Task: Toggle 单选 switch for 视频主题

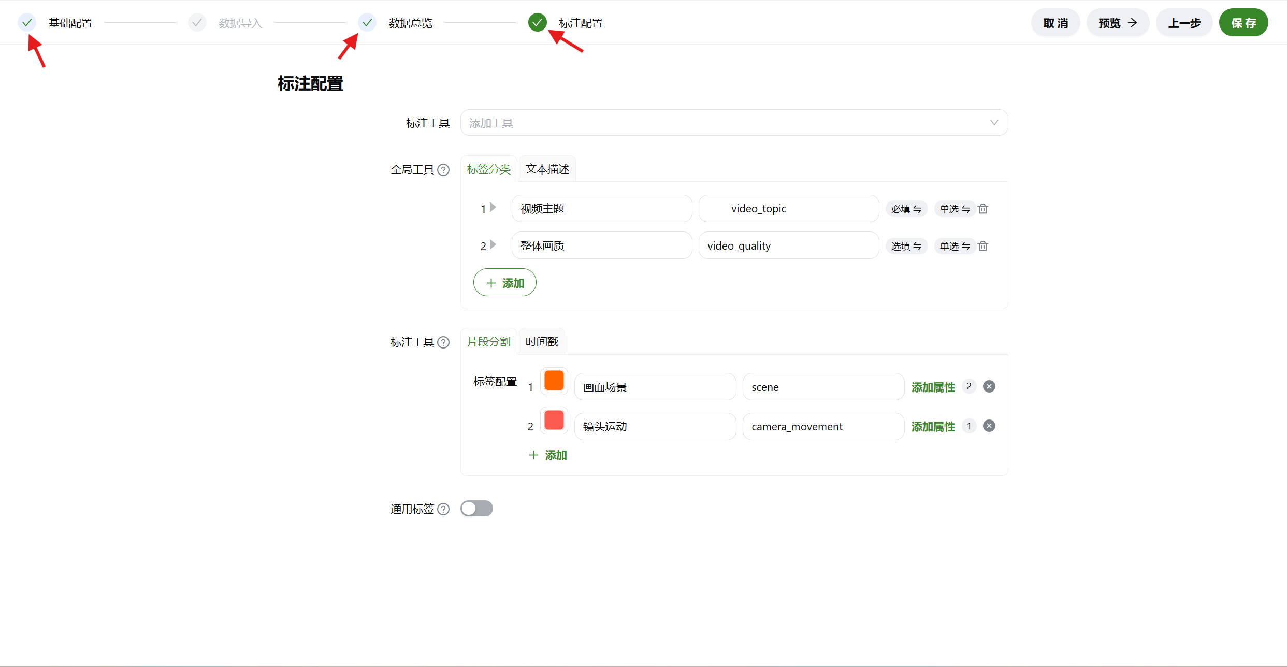Action: [x=955, y=209]
